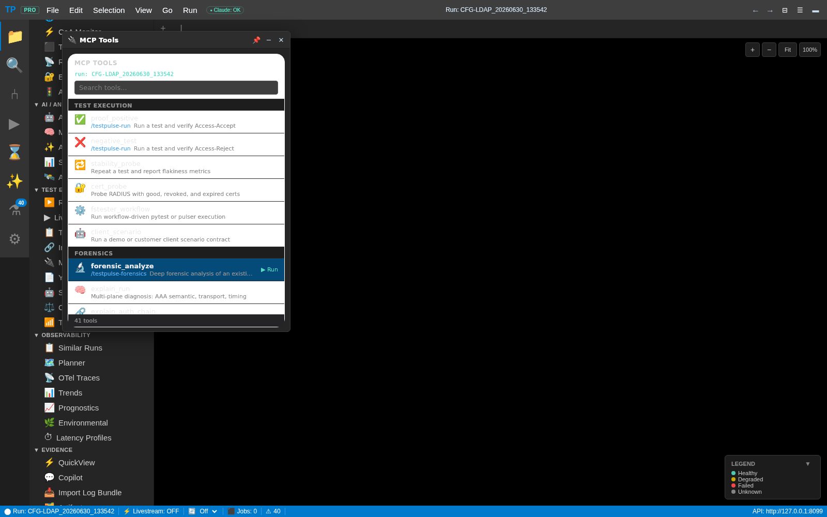Viewport: 827px width, 517px height.
Task: Open Planner in sidebar
Action: pyautogui.click(x=71, y=363)
